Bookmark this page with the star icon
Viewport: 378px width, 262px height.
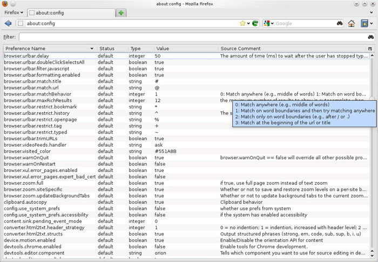click(x=242, y=23)
